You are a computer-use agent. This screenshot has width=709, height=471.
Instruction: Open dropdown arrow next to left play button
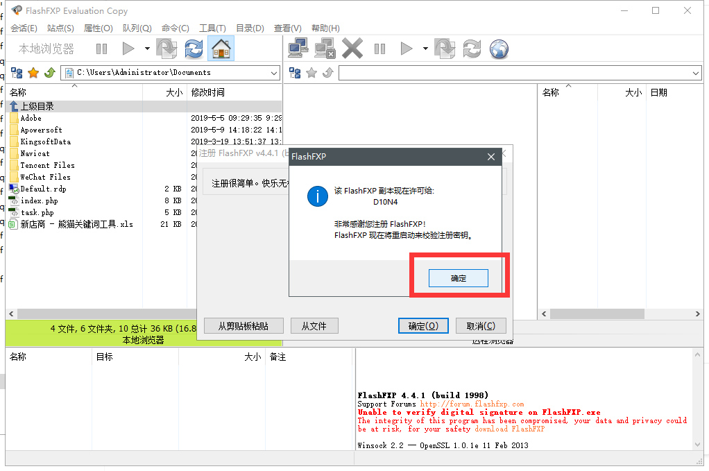147,49
